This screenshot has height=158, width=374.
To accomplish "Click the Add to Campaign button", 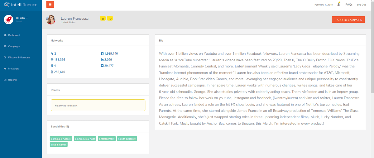I will click(348, 20).
